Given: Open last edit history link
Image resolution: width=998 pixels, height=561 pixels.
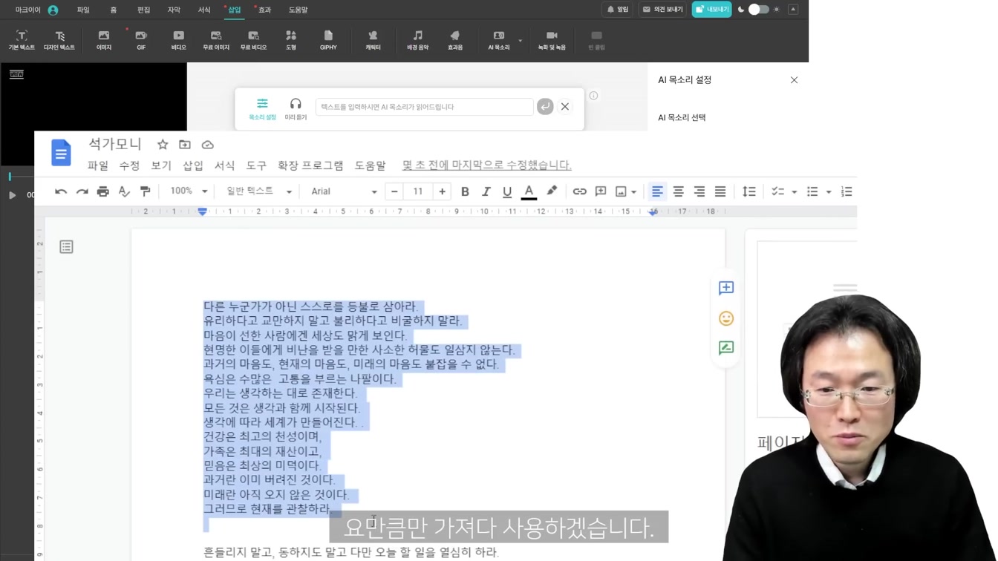Looking at the screenshot, I should pyautogui.click(x=486, y=165).
